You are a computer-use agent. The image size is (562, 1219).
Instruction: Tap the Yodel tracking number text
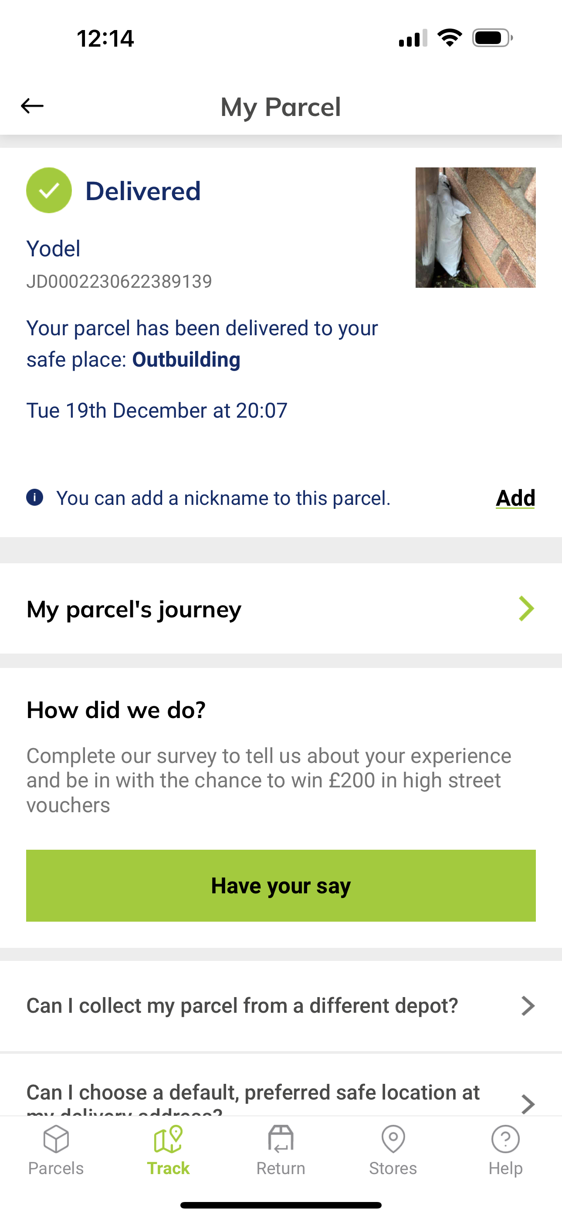click(119, 282)
